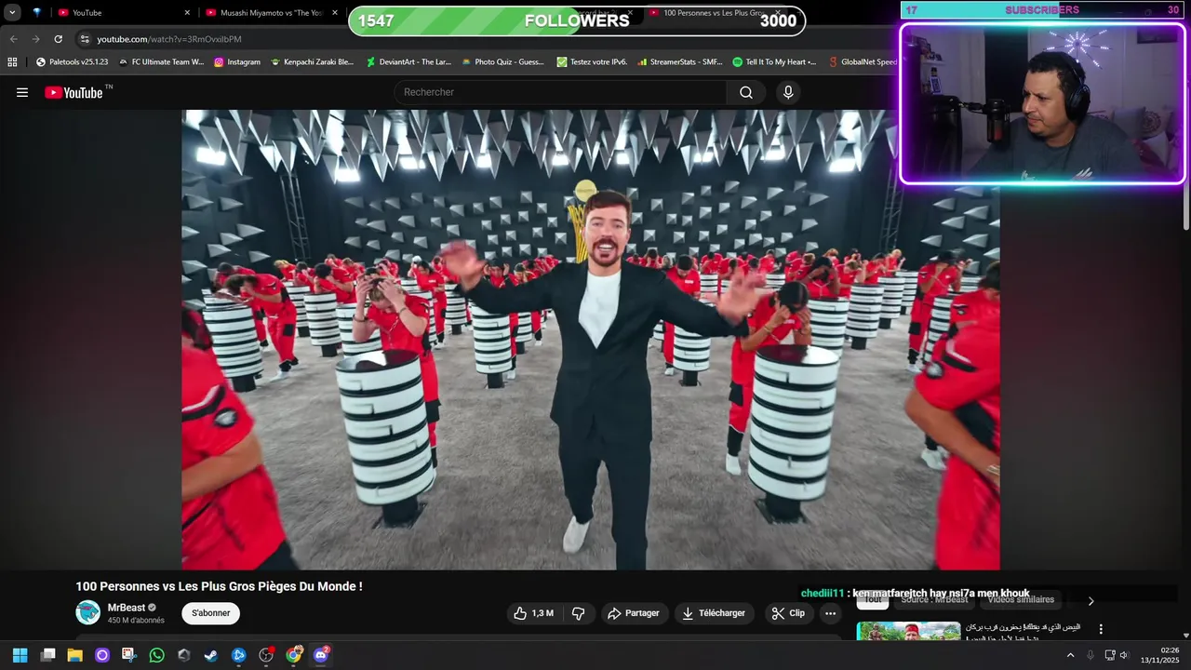
Task: Open the YouTube hamburger guide menu
Action: coord(22,92)
